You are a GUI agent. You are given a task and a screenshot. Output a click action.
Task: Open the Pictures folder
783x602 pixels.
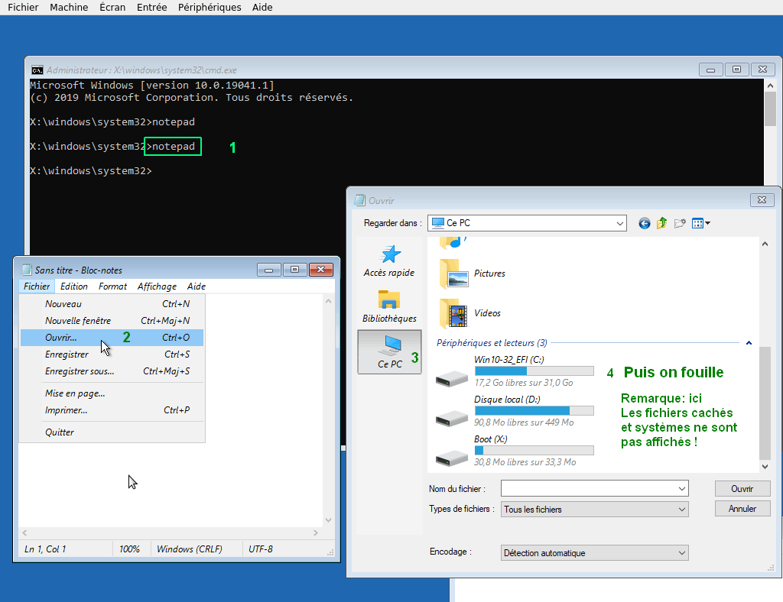(x=473, y=273)
